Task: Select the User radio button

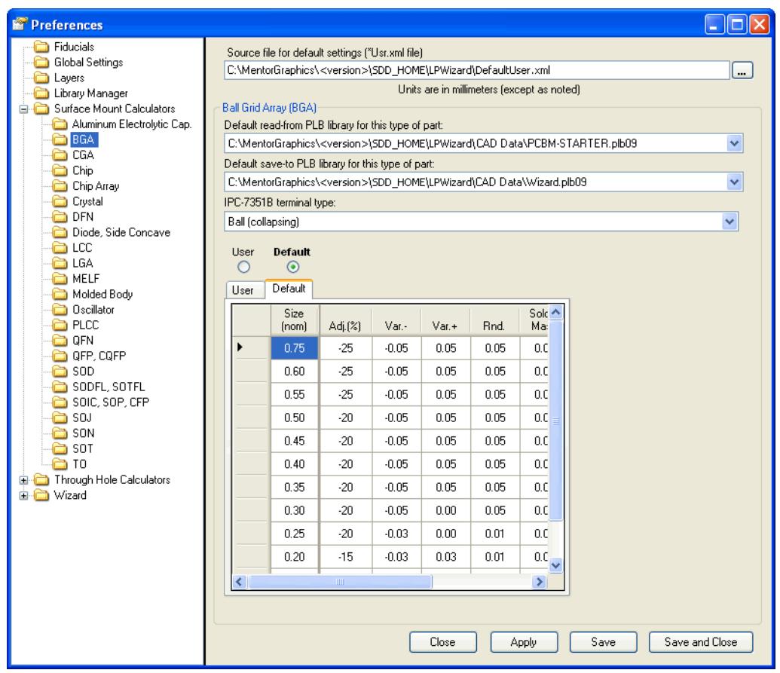Action: tap(243, 267)
